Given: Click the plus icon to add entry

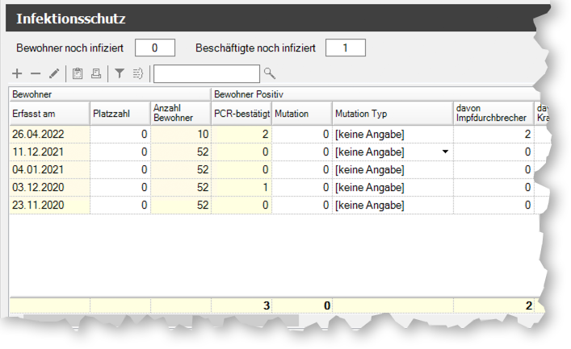Looking at the screenshot, I should (x=18, y=74).
